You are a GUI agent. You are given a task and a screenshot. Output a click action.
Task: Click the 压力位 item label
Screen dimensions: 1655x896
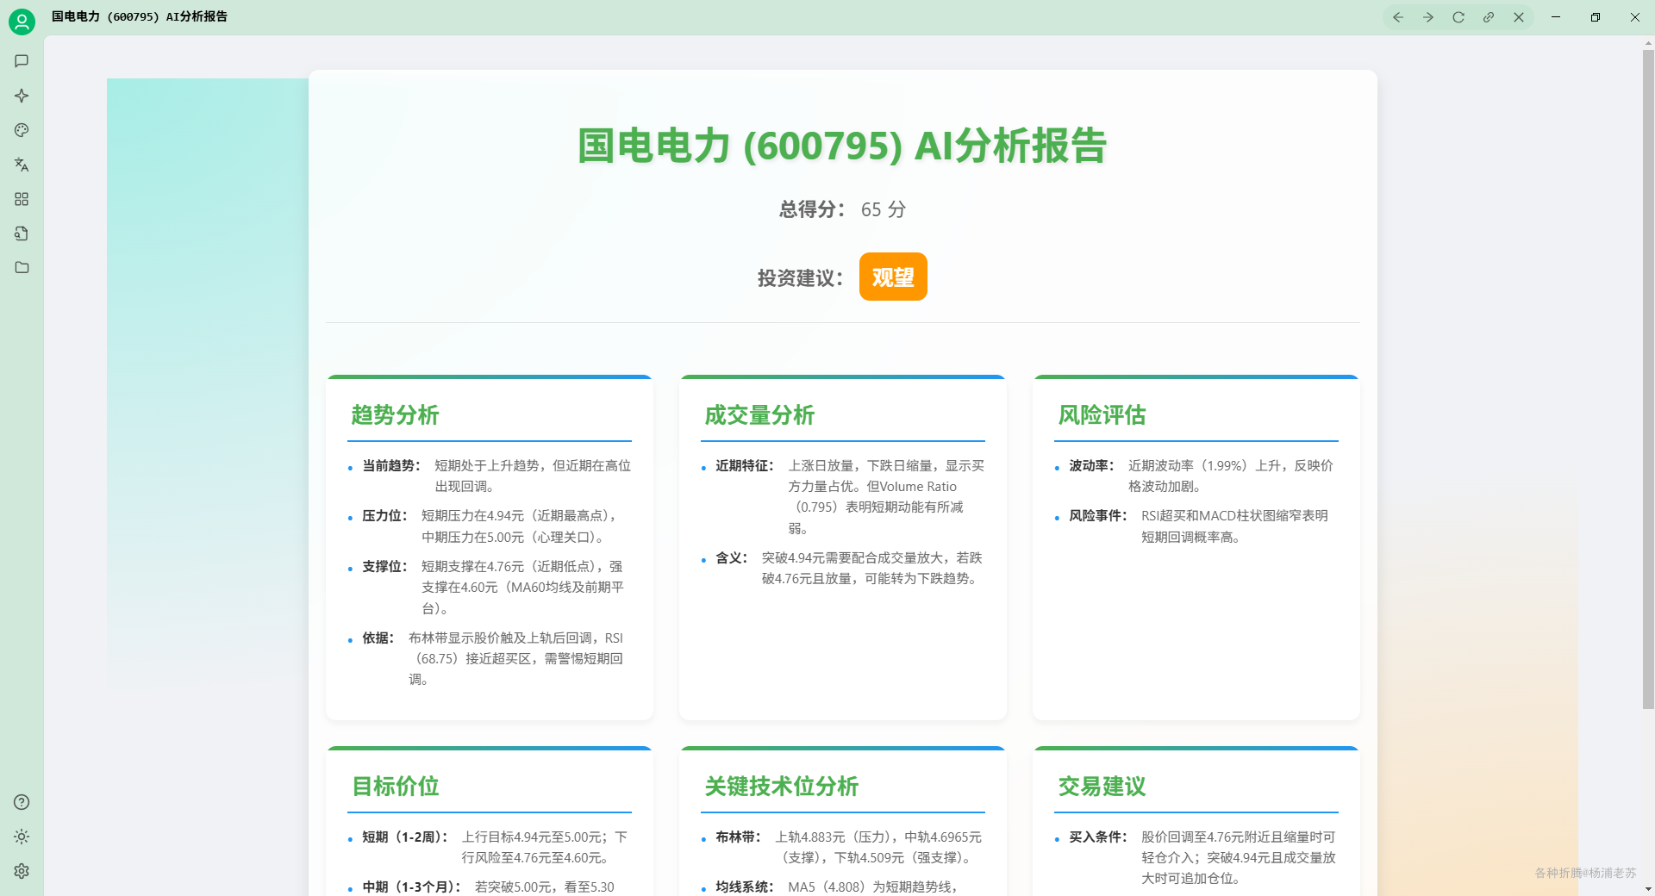point(384,515)
